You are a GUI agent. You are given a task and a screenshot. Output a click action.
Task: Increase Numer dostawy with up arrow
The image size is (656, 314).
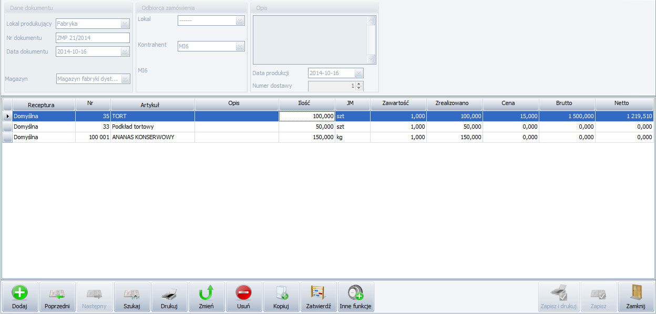click(x=359, y=83)
